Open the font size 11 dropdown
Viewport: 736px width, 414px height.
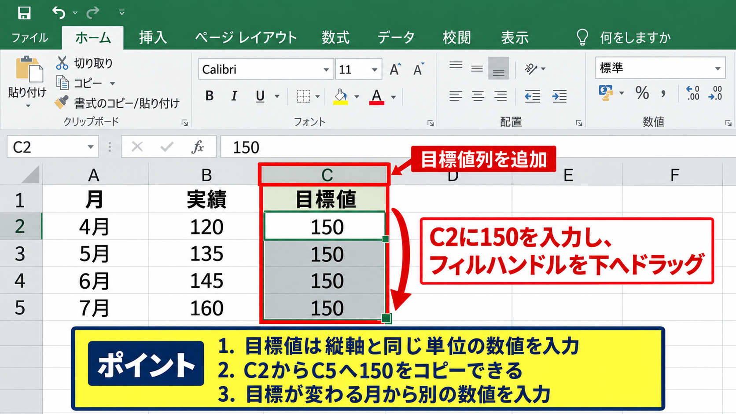(374, 70)
